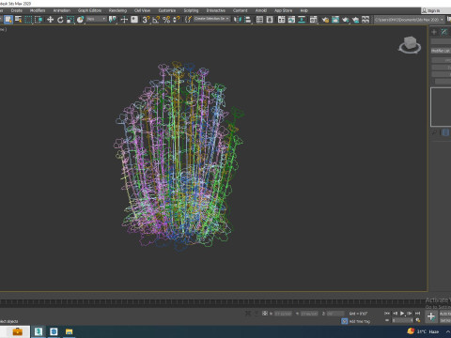Click the Select and Place tool
The image size is (451, 338).
[x=80, y=20]
